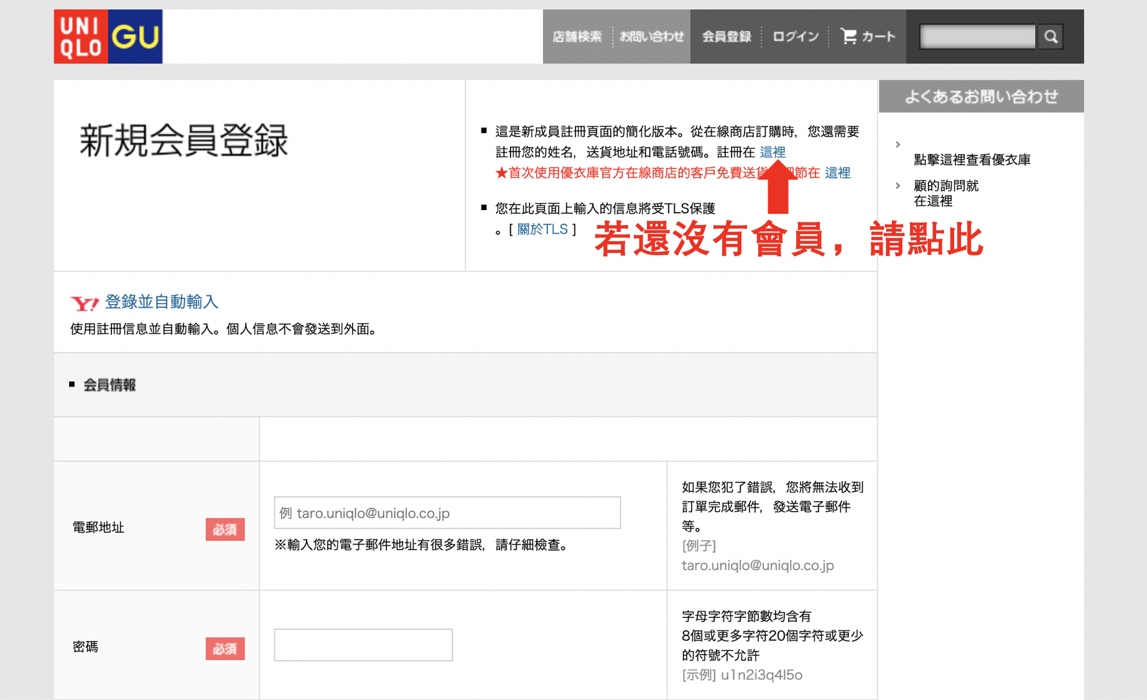
Task: Click the よくあるお問い合わせ header
Action: pos(981,96)
